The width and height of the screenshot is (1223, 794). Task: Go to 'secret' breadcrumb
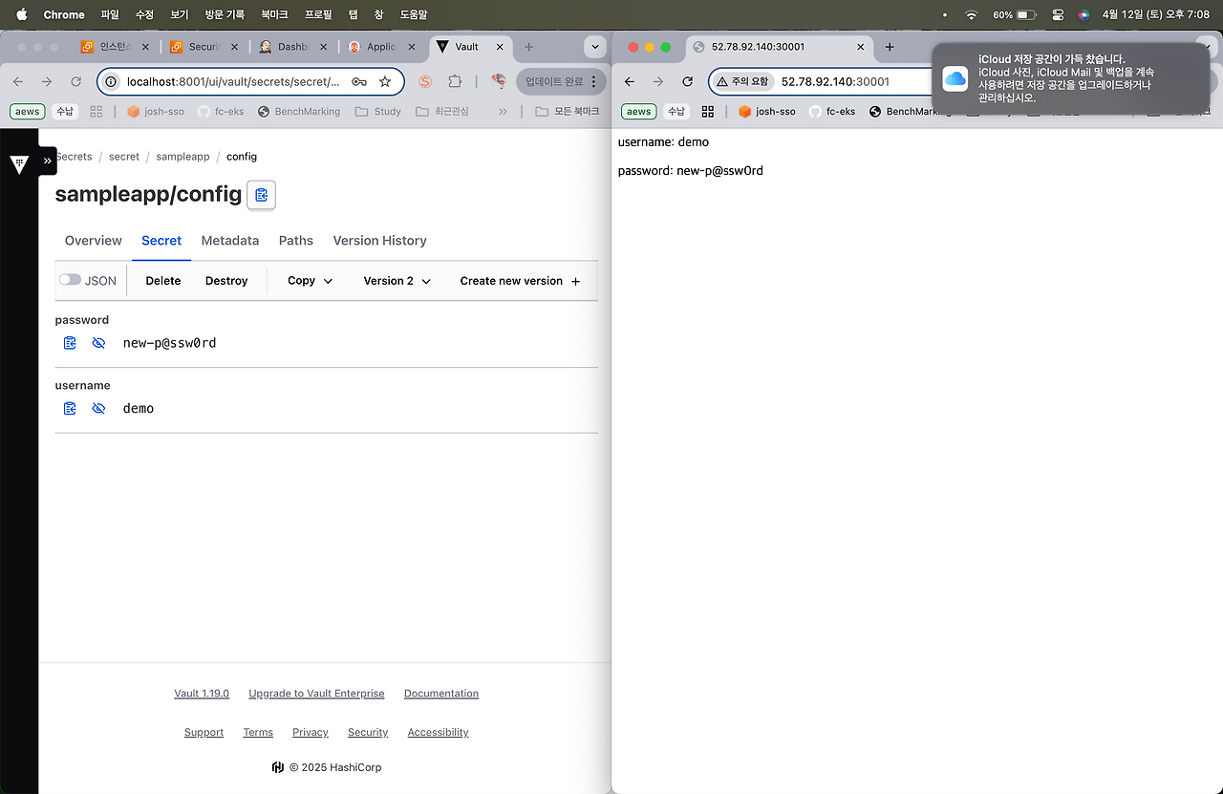pyautogui.click(x=124, y=157)
